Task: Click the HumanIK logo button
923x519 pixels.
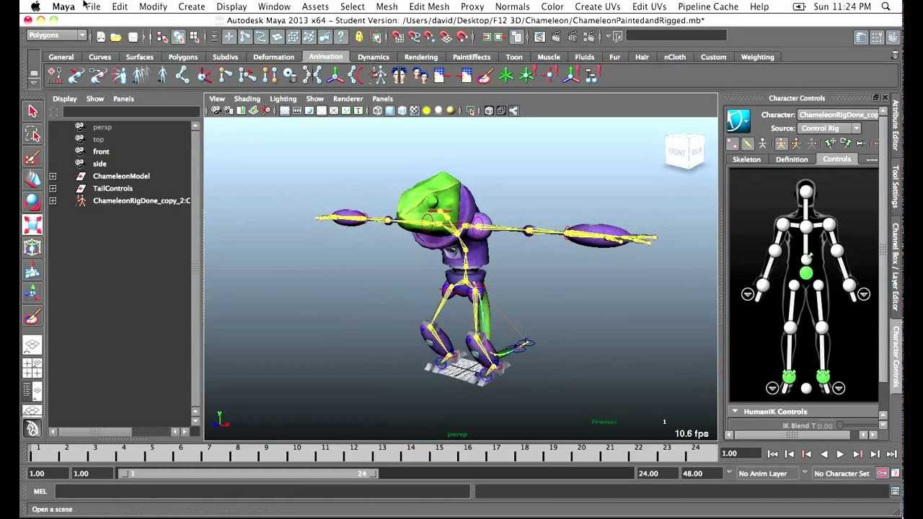Action: click(738, 121)
